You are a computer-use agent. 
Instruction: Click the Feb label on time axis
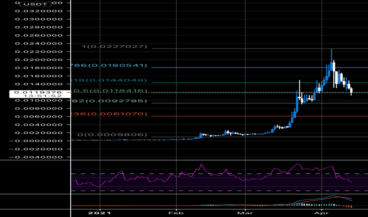(176, 213)
